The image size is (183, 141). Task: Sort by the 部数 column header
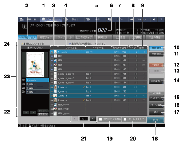143,48
